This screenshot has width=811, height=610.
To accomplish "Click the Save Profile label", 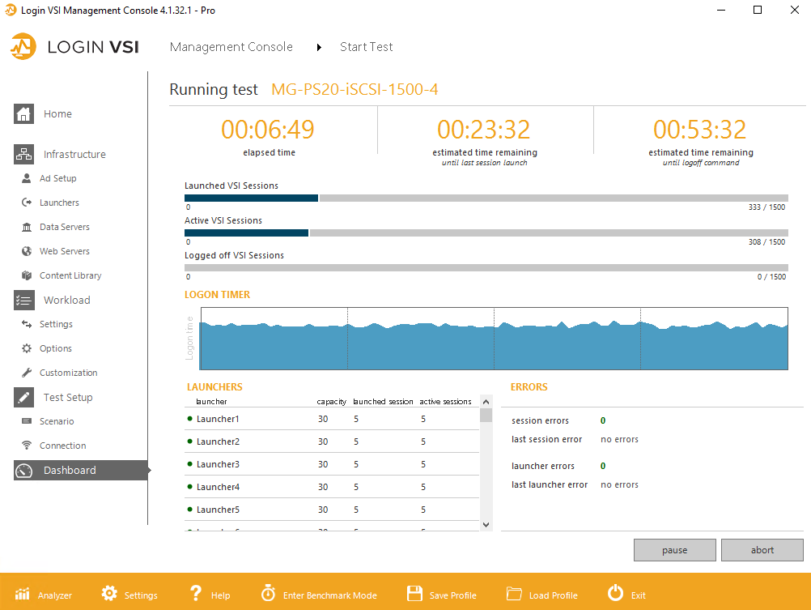I will point(452,595).
